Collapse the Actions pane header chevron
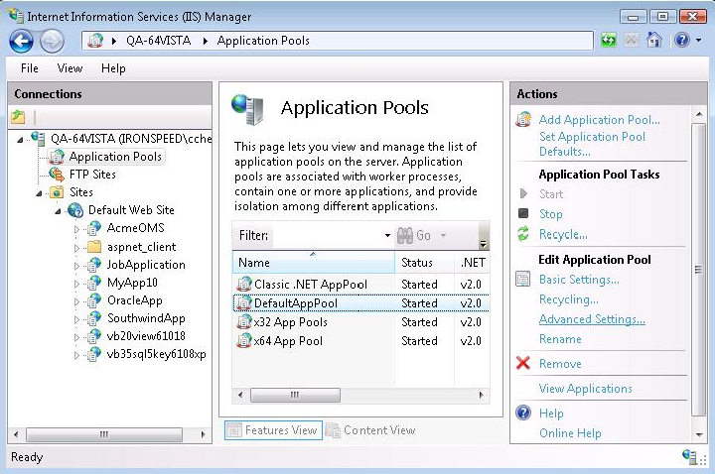 coord(696,94)
